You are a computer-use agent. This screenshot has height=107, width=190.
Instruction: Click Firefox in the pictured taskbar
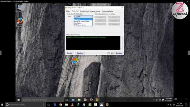click(x=91, y=100)
